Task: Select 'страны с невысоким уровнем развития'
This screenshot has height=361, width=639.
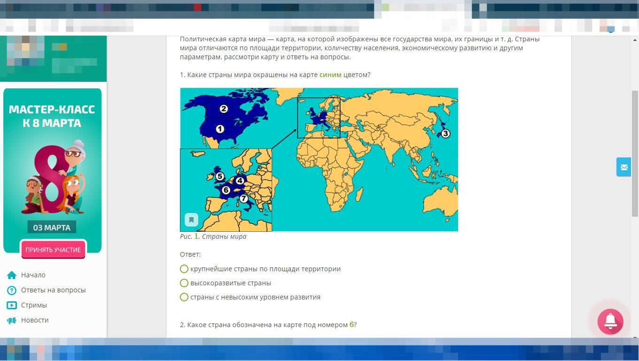Action: click(x=184, y=297)
